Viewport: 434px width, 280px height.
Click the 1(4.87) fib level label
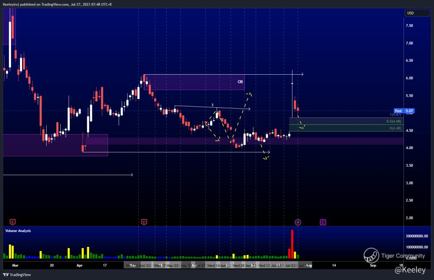(x=395, y=115)
